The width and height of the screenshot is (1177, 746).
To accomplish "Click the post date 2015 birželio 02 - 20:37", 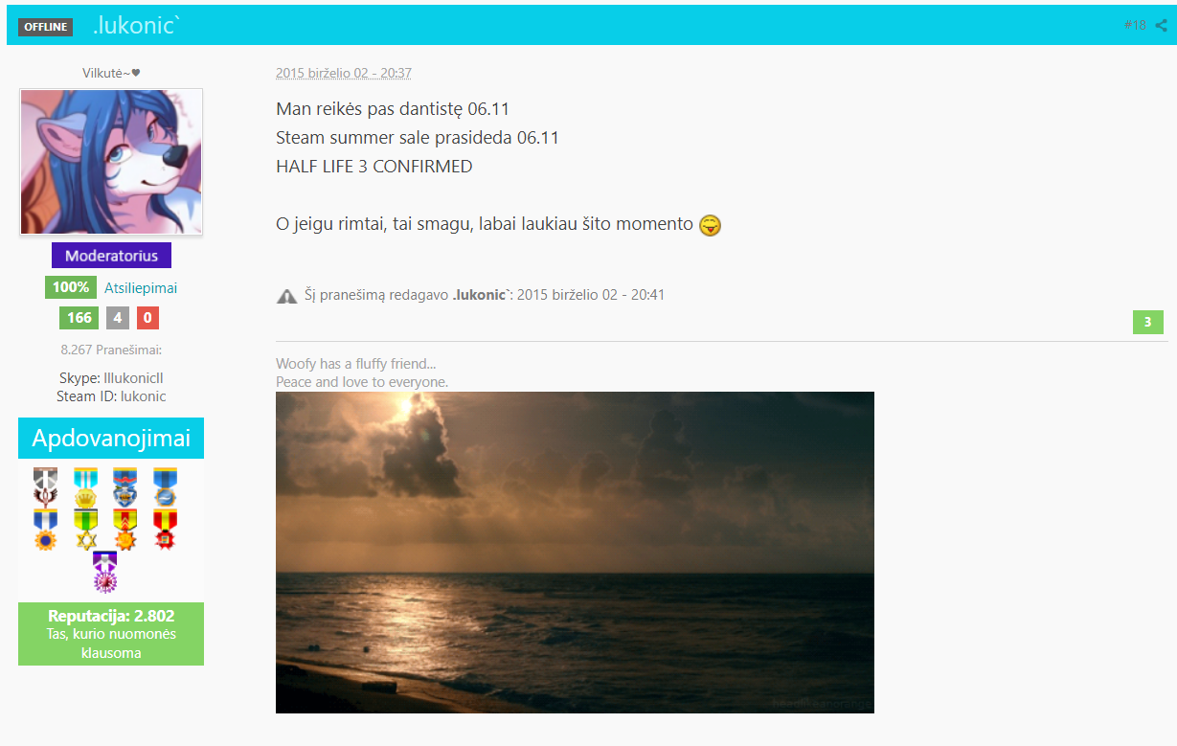I will point(344,73).
